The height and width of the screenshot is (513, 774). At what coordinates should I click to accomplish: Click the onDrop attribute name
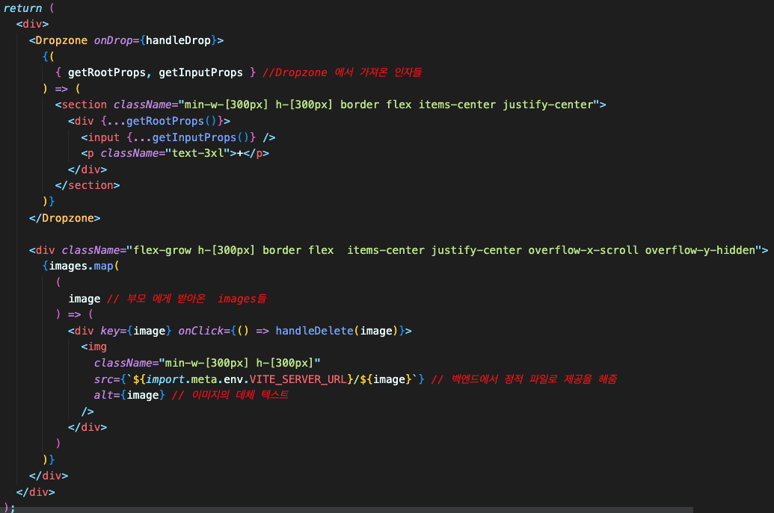click(113, 40)
